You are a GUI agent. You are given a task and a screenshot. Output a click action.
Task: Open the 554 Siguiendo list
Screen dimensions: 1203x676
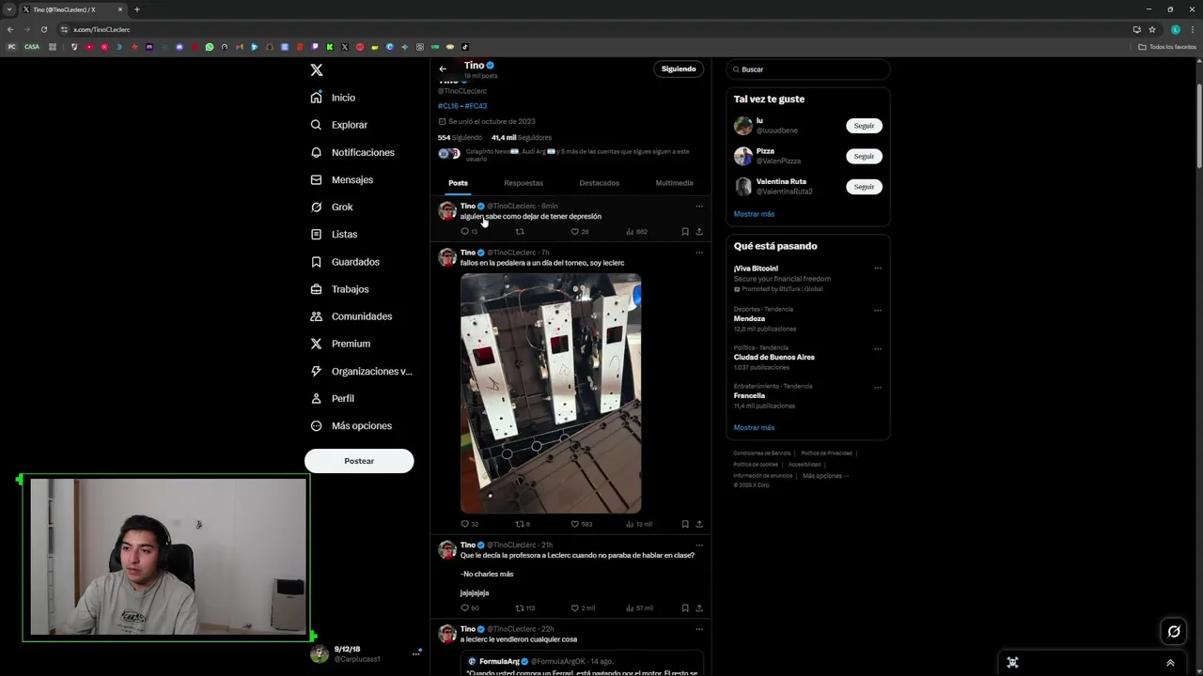point(460,137)
